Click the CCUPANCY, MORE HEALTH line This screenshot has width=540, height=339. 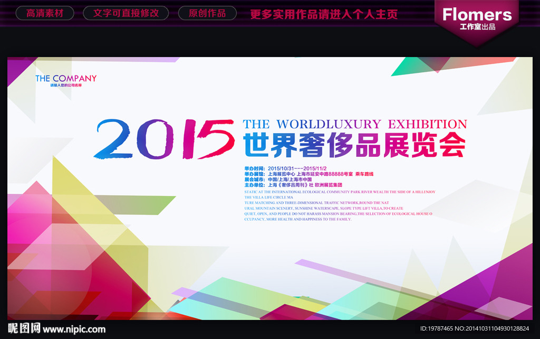(298, 219)
